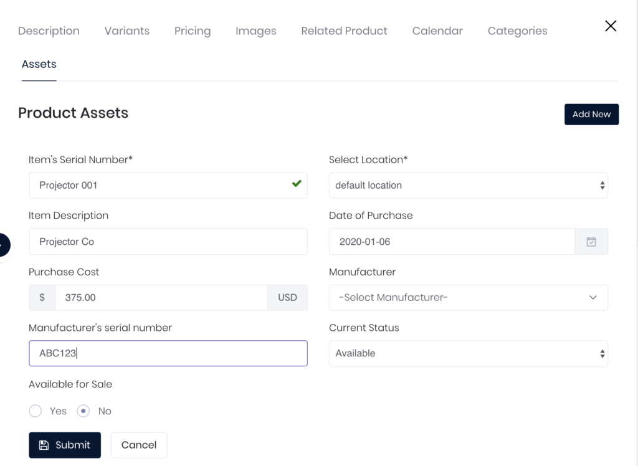Click the dark circular side panel handle

coord(4,245)
